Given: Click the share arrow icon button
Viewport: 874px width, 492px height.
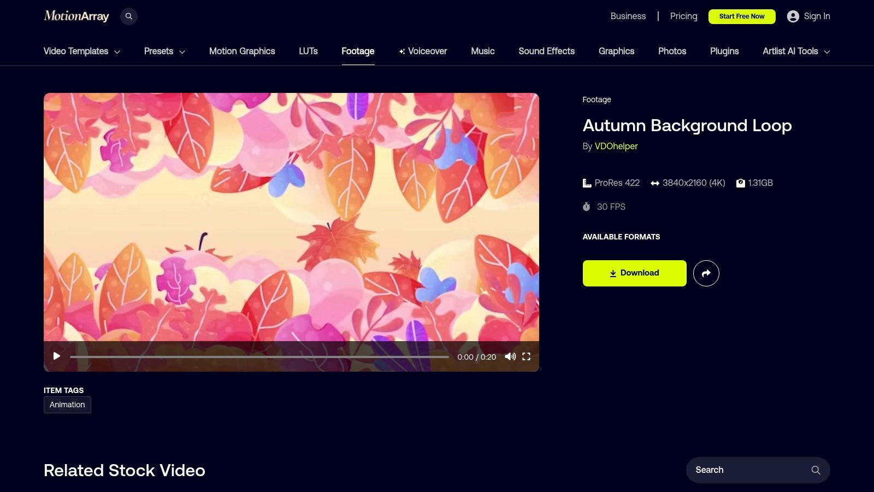Looking at the screenshot, I should click(x=706, y=273).
